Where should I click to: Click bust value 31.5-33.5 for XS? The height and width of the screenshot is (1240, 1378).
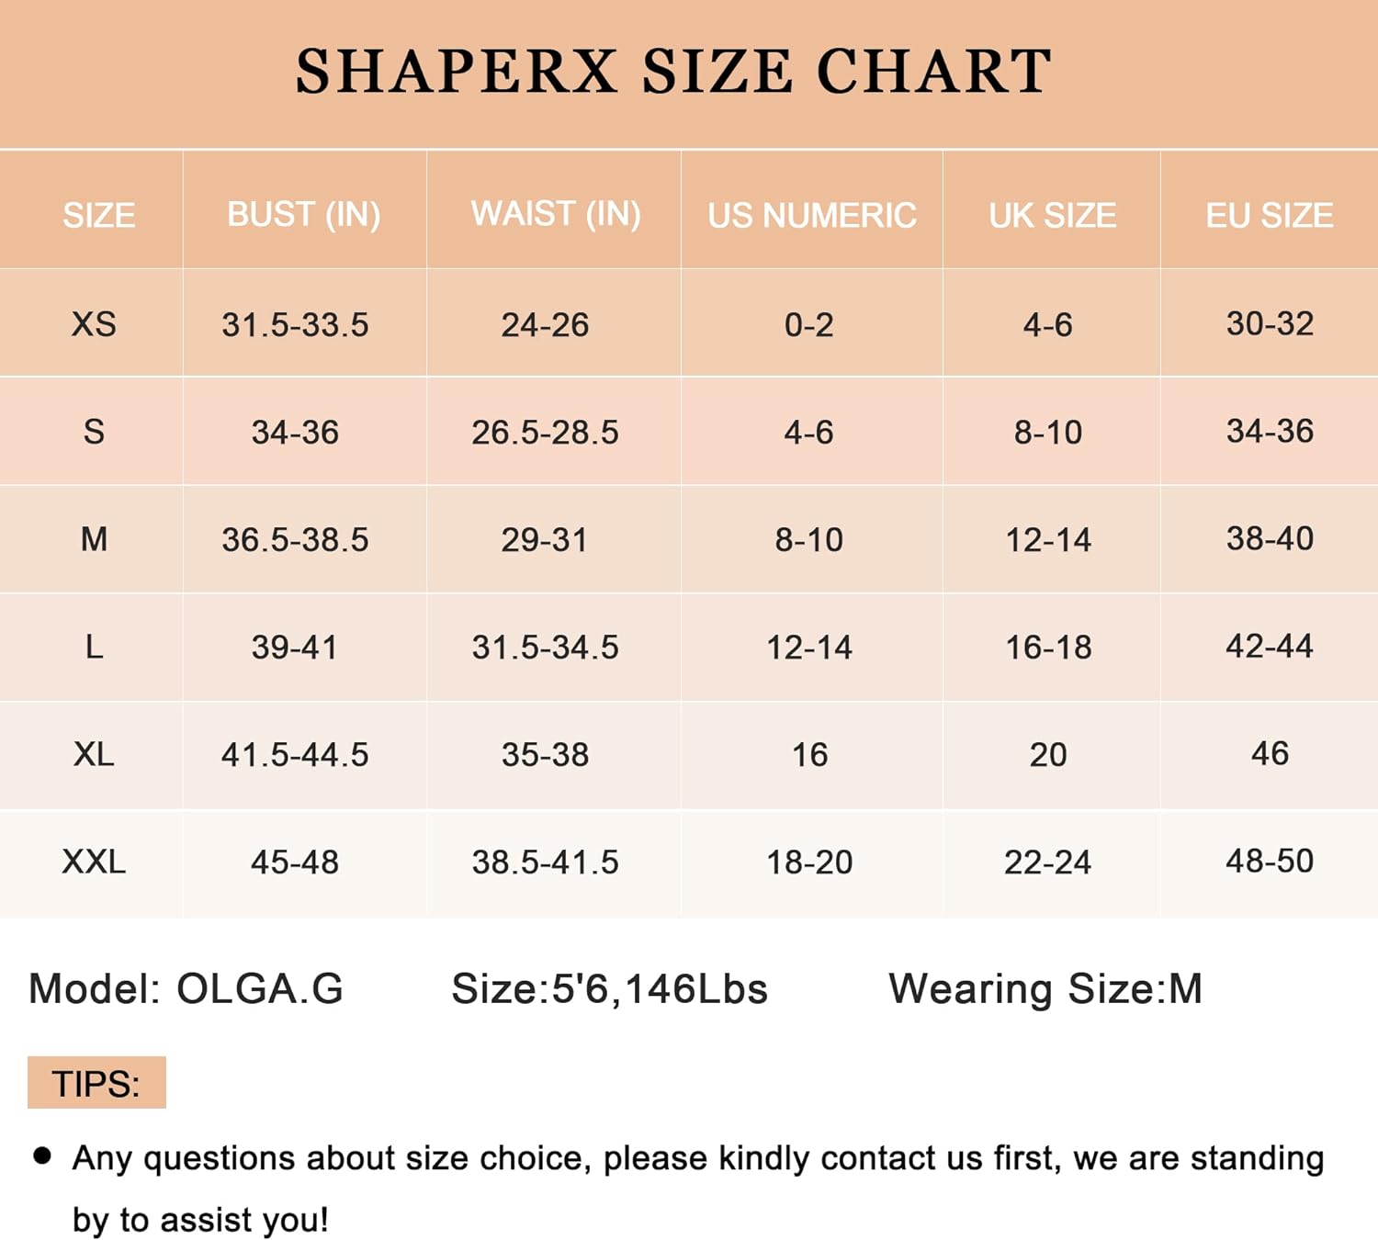tap(295, 325)
